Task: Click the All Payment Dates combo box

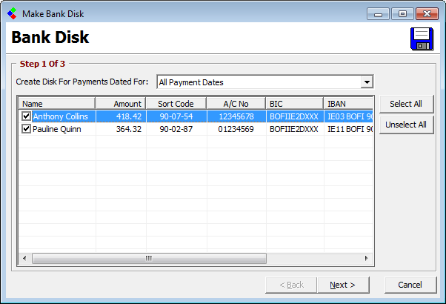Action: coord(258,82)
